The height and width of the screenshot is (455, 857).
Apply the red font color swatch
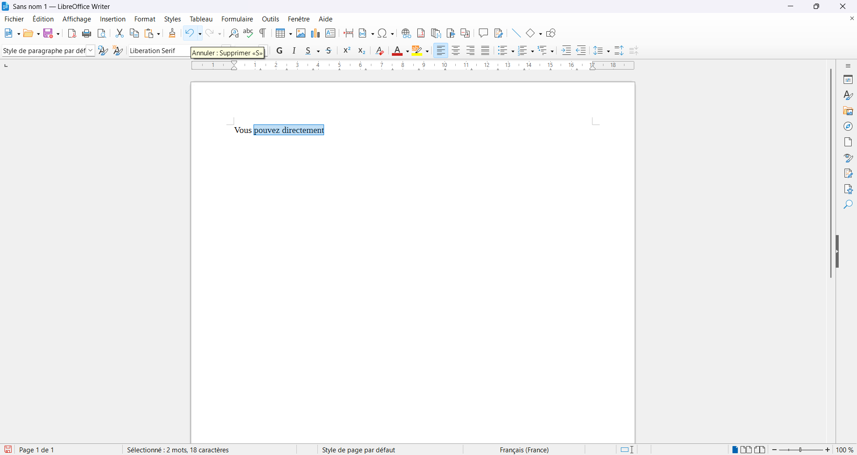pyautogui.click(x=397, y=51)
